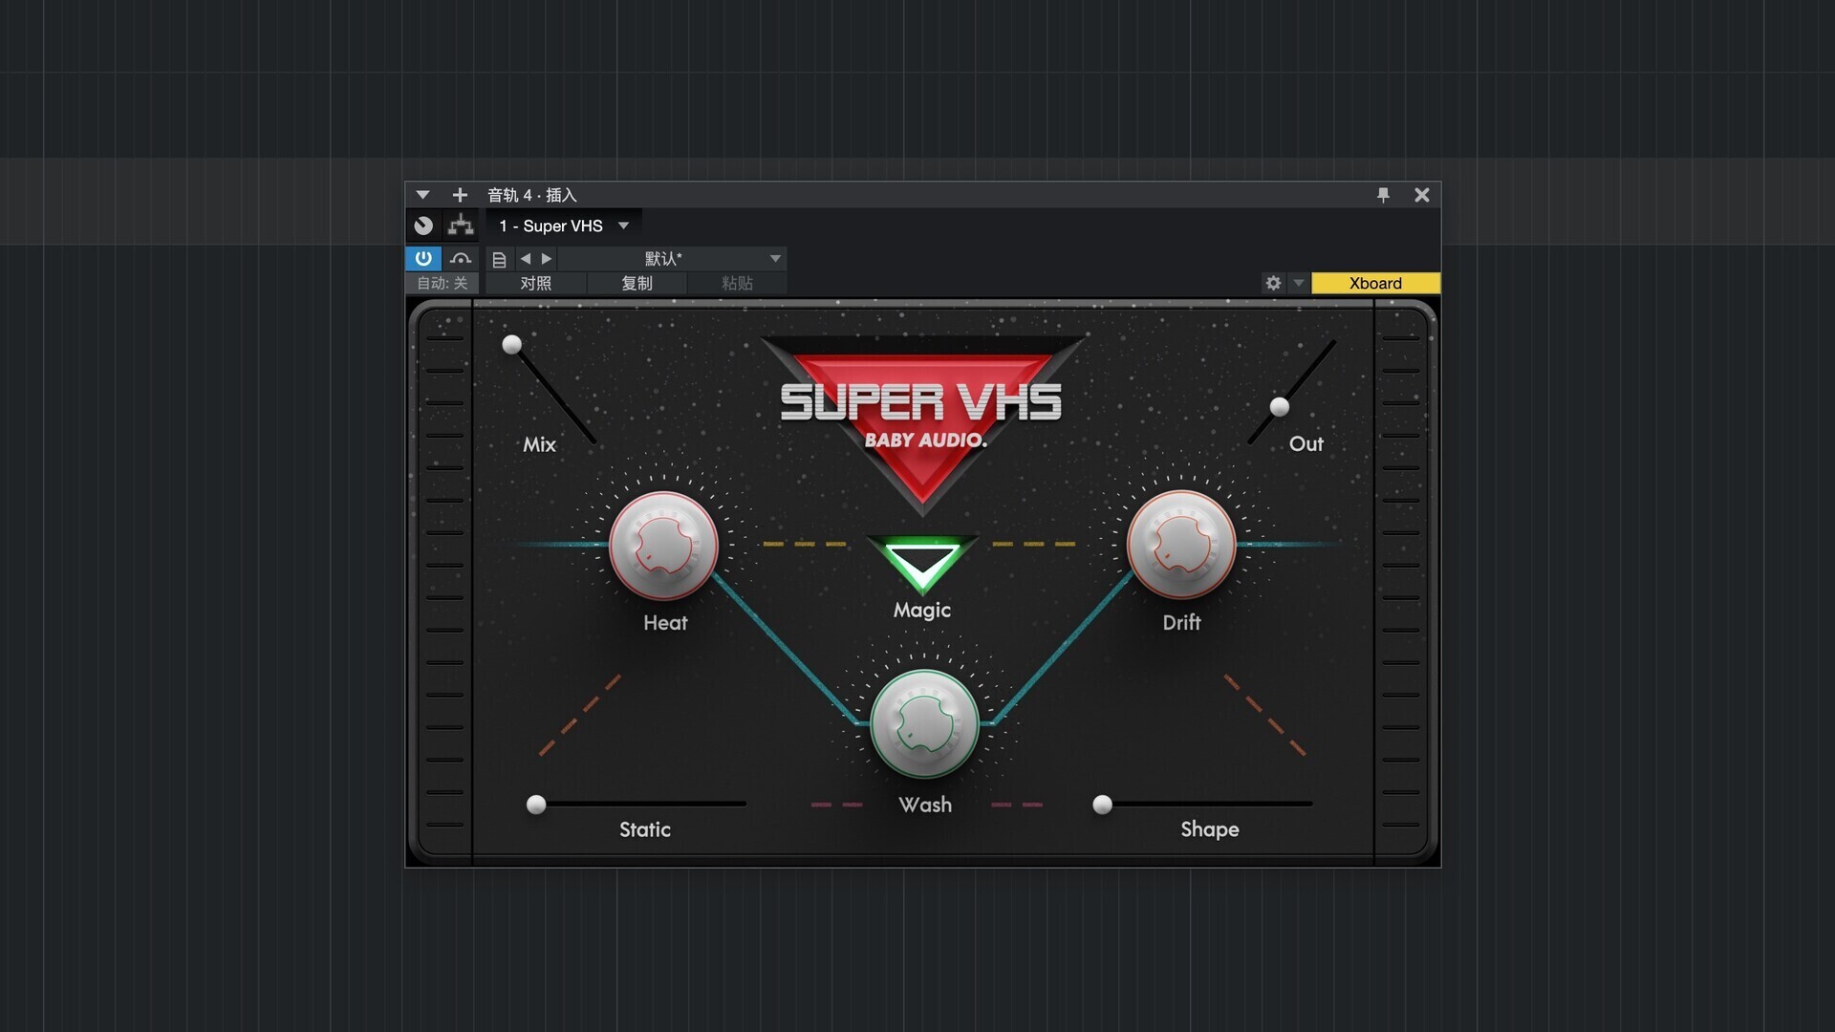1835x1032 pixels.
Task: Click the 复制 copy button
Action: 637,283
